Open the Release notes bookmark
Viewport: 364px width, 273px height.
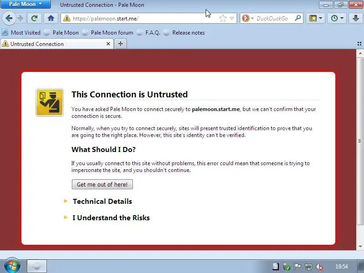tap(184, 32)
